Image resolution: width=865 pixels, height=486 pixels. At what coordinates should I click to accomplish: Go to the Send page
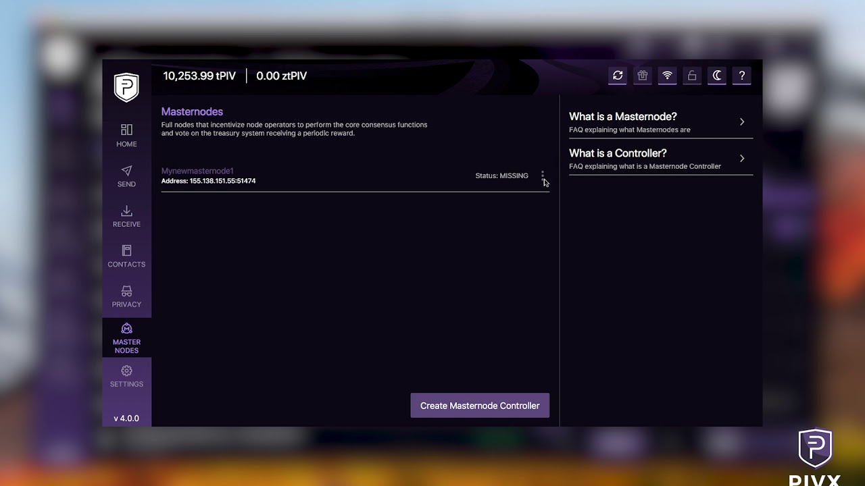pyautogui.click(x=126, y=176)
